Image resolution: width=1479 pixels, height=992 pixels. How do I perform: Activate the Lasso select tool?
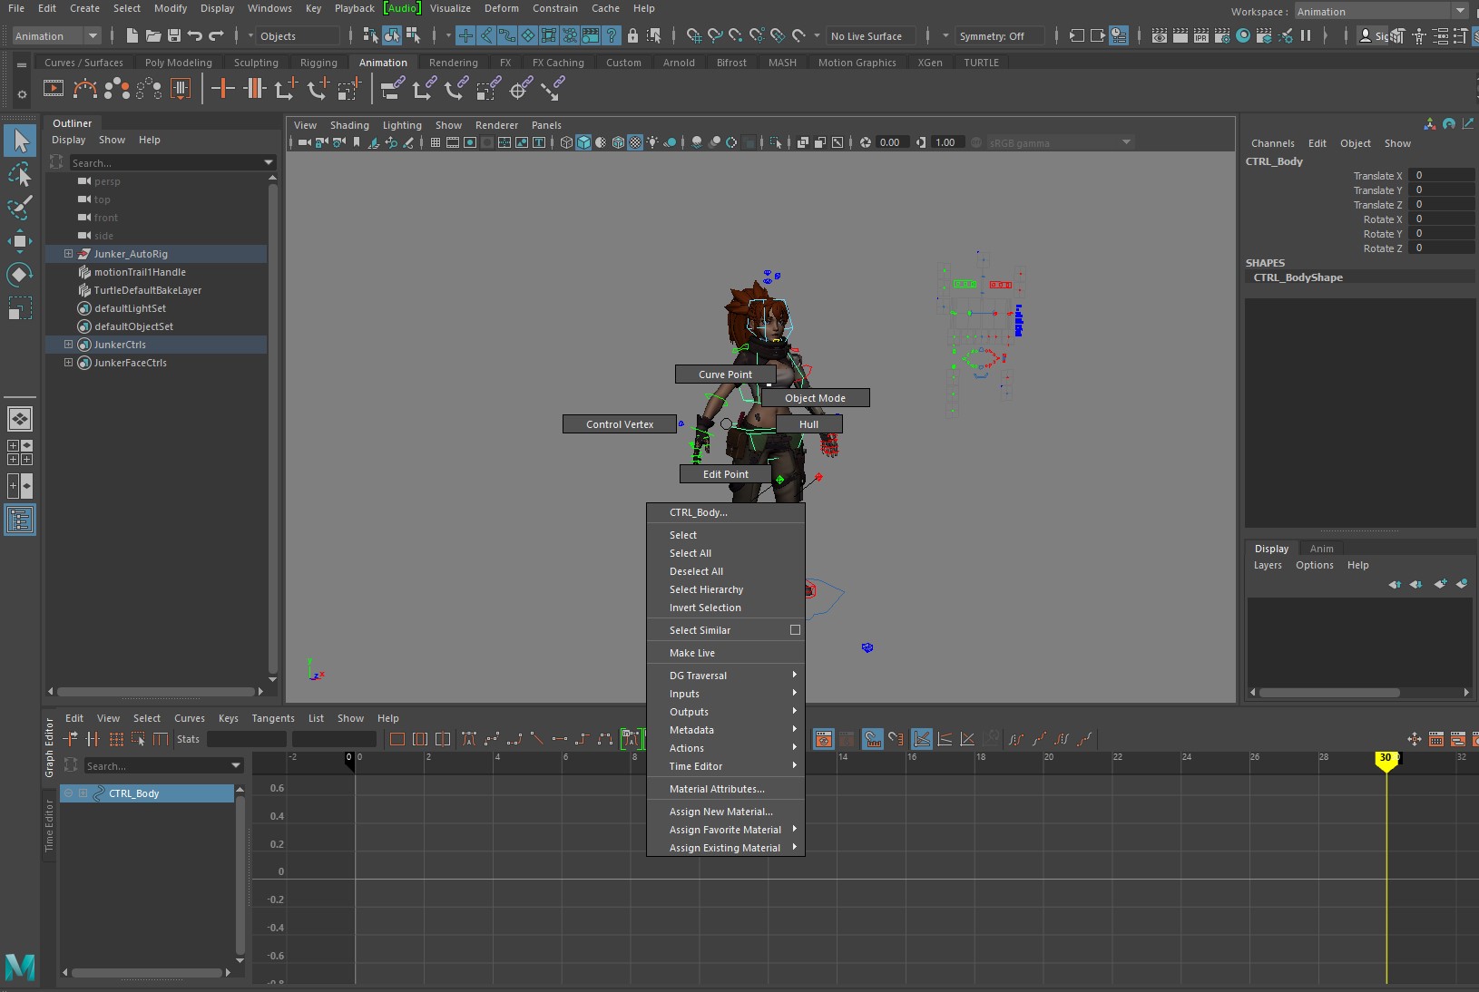tap(20, 174)
